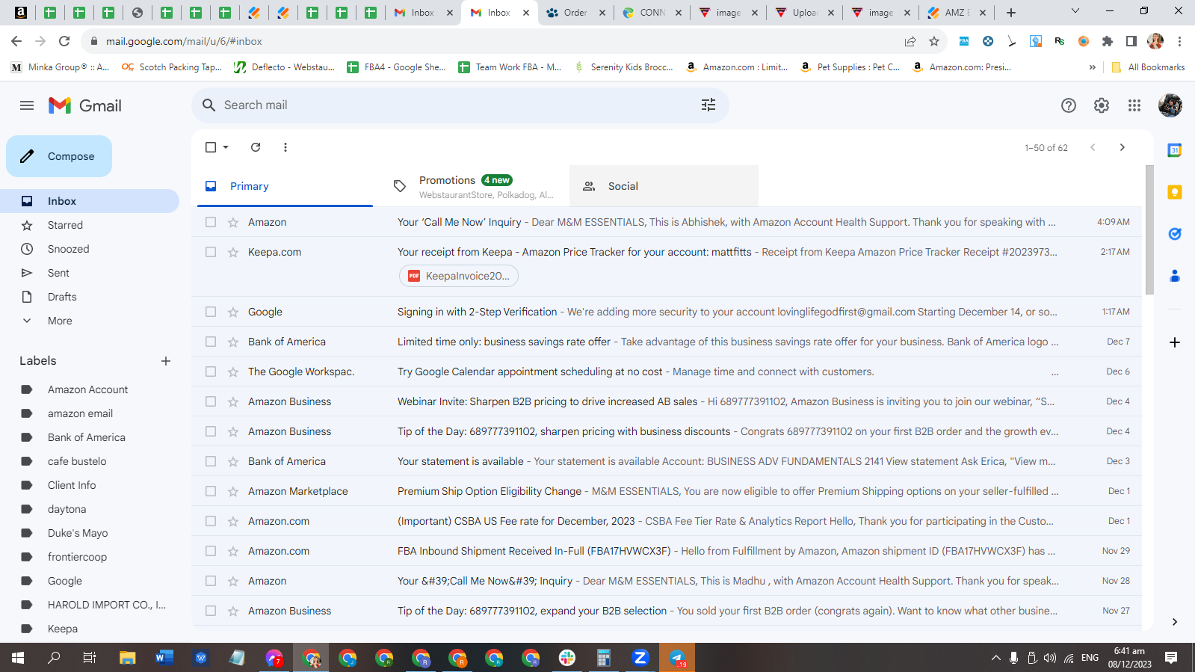Open the Gmail main menu hamburger icon
1195x672 pixels.
(27, 105)
